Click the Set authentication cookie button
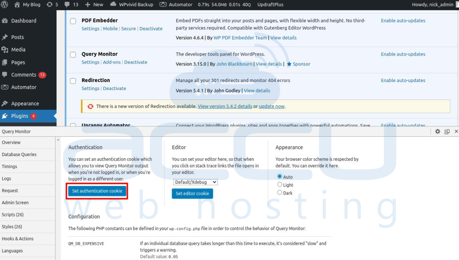The height and width of the screenshot is (260, 459). [x=97, y=191]
